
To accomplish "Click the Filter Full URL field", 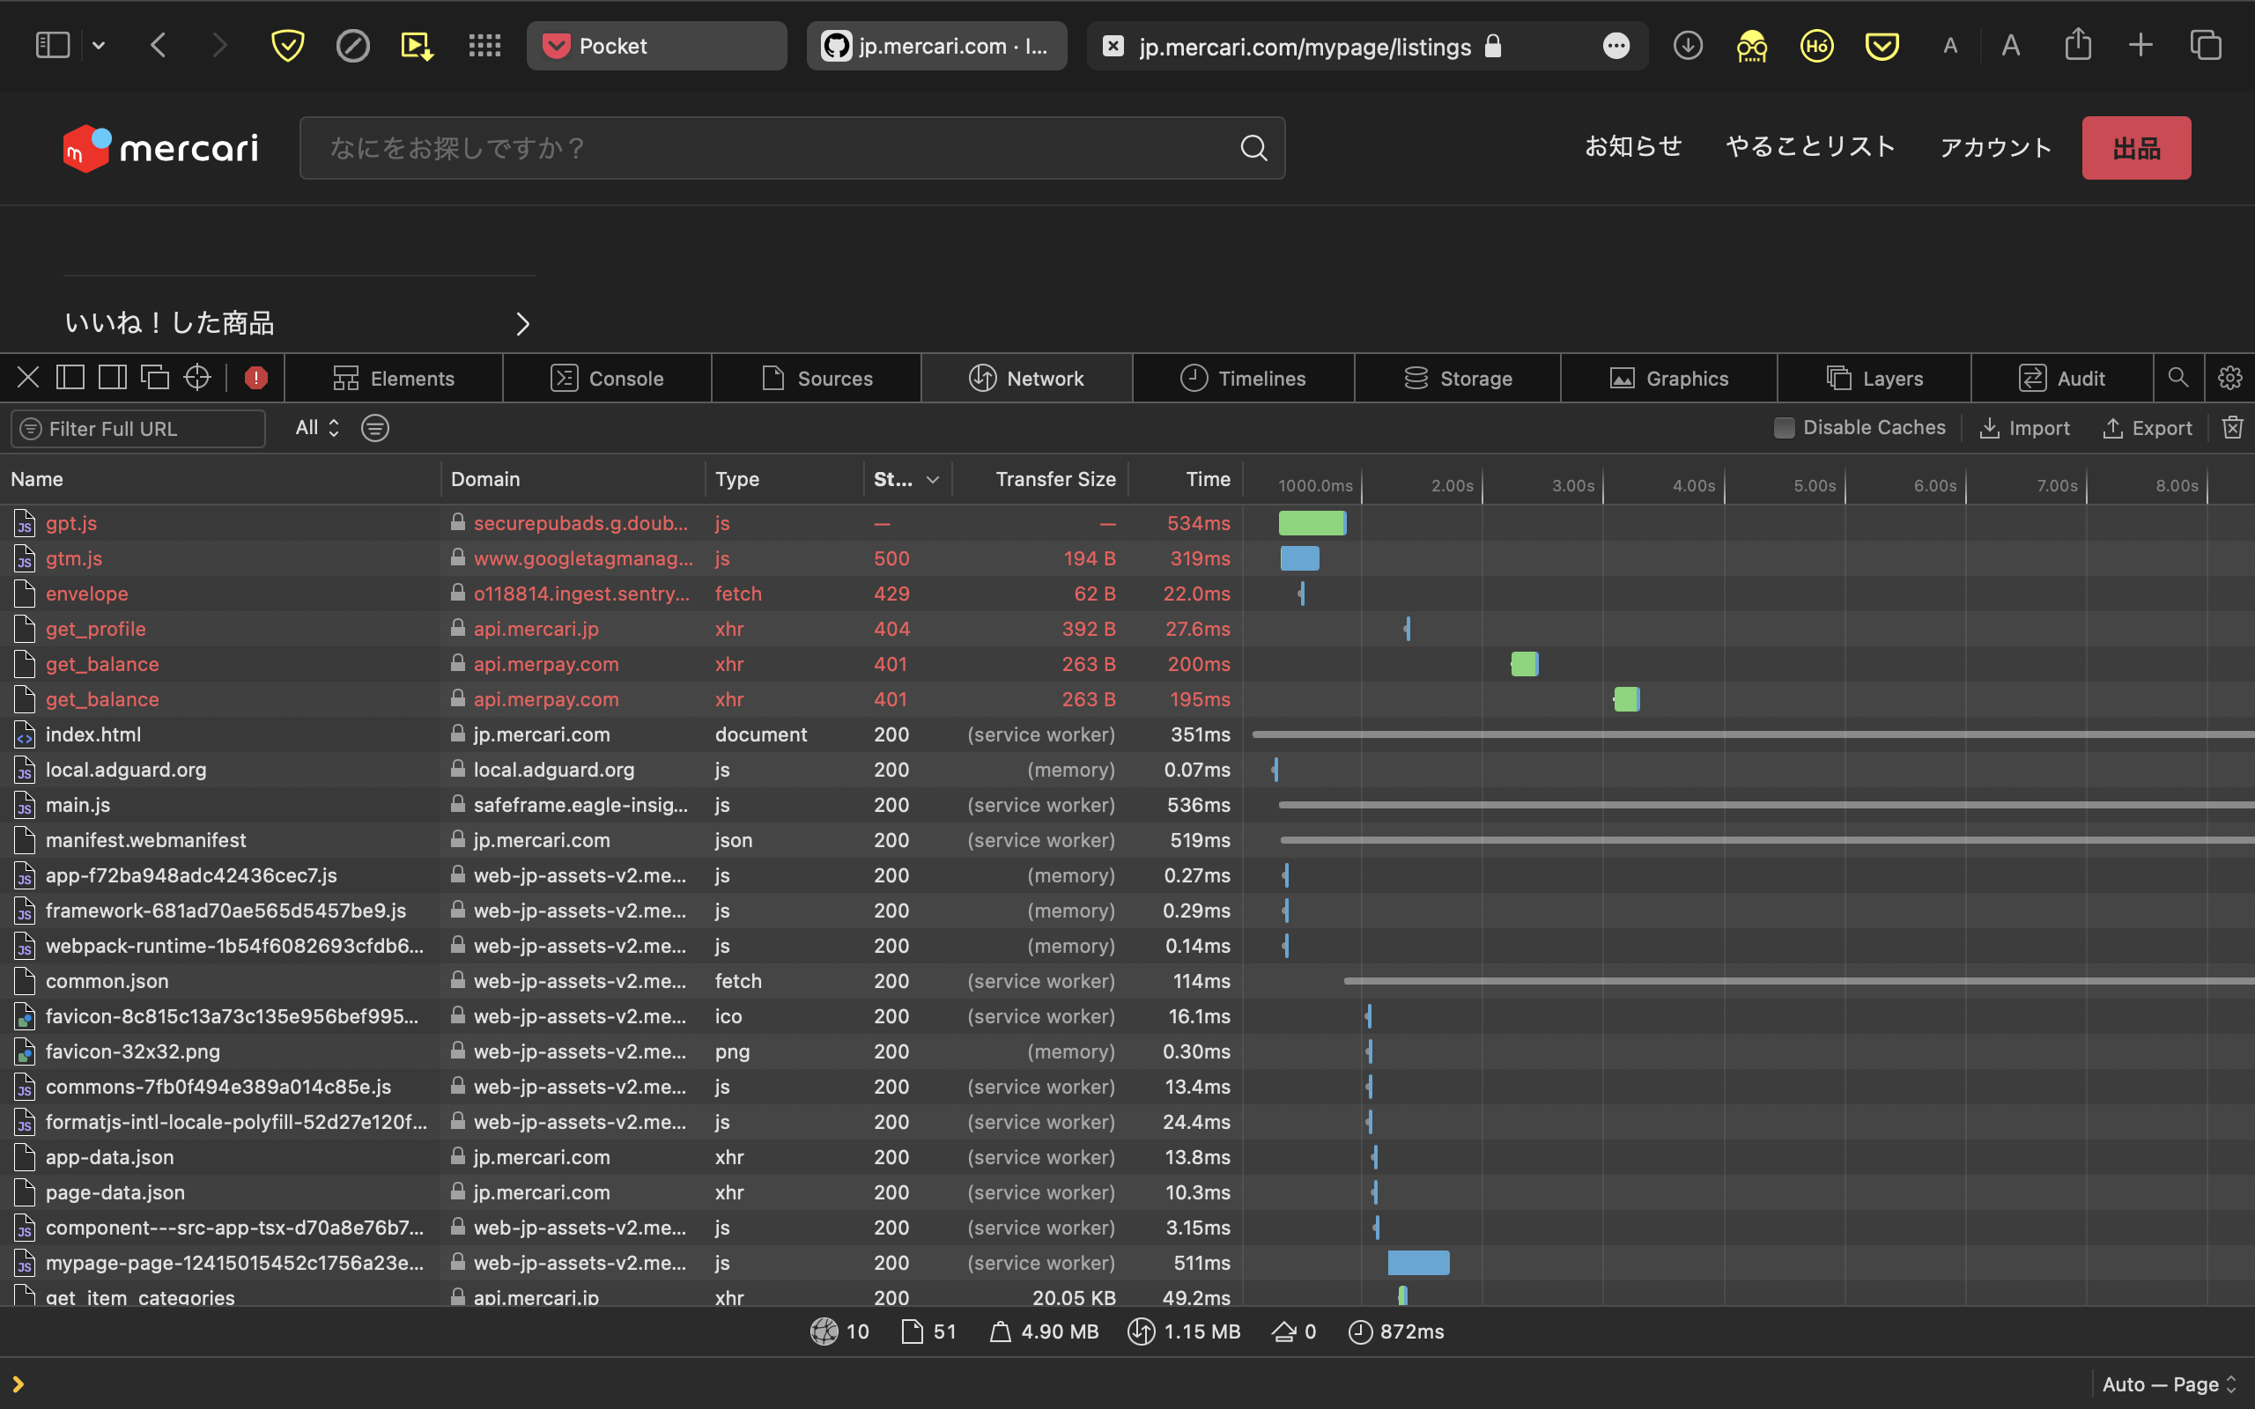I will click(x=138, y=429).
